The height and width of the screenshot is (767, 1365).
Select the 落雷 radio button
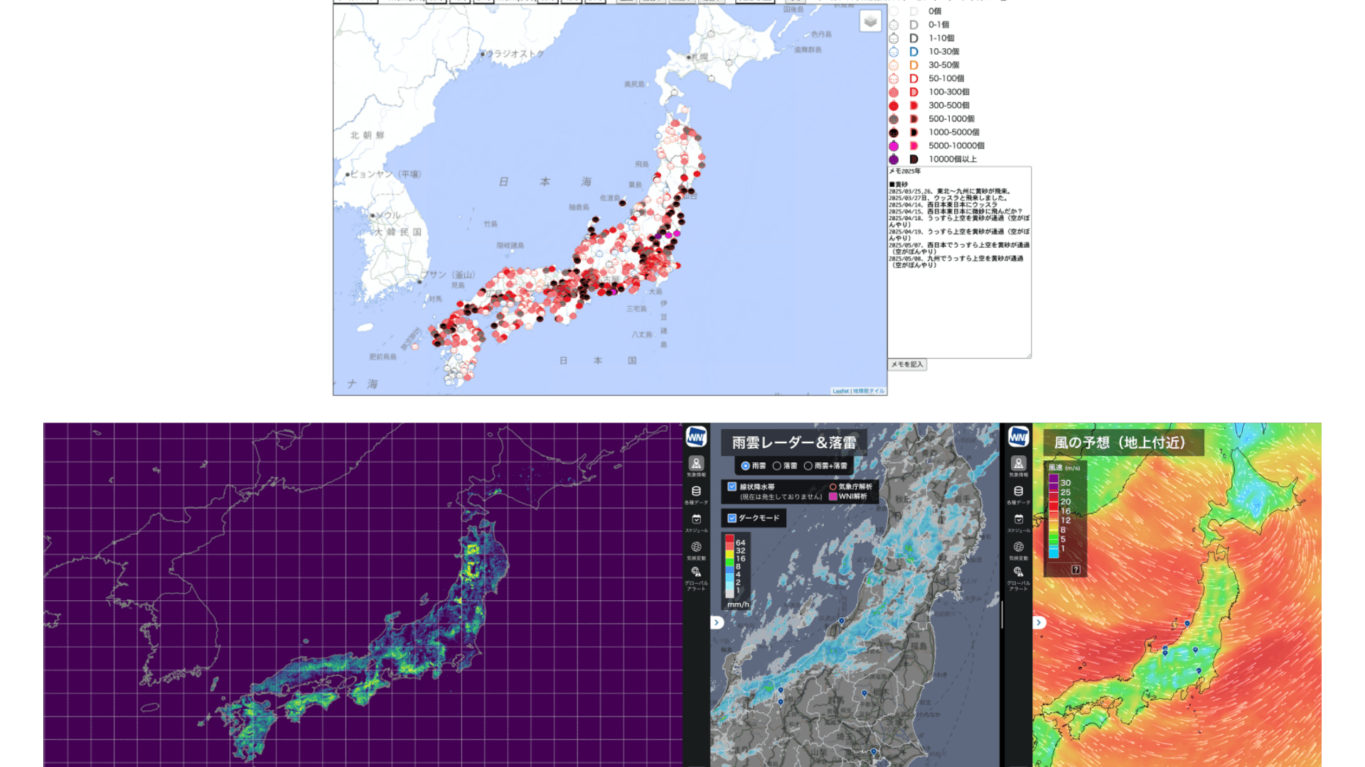point(777,466)
